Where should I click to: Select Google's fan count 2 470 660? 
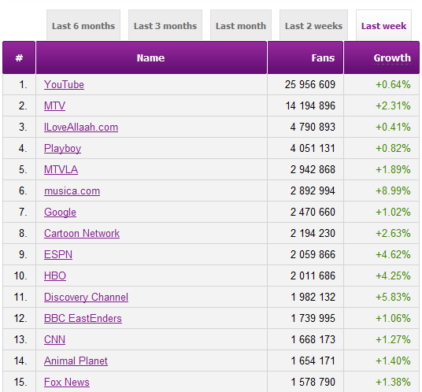[x=313, y=212]
